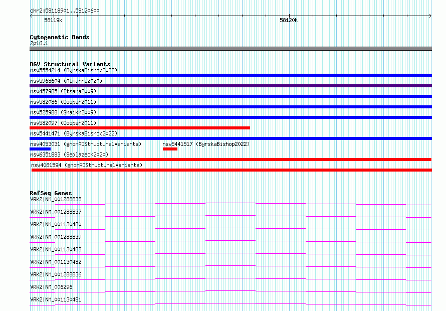446x311 pixels.
Task: Click the 58120k ruler label
Action: click(289, 20)
